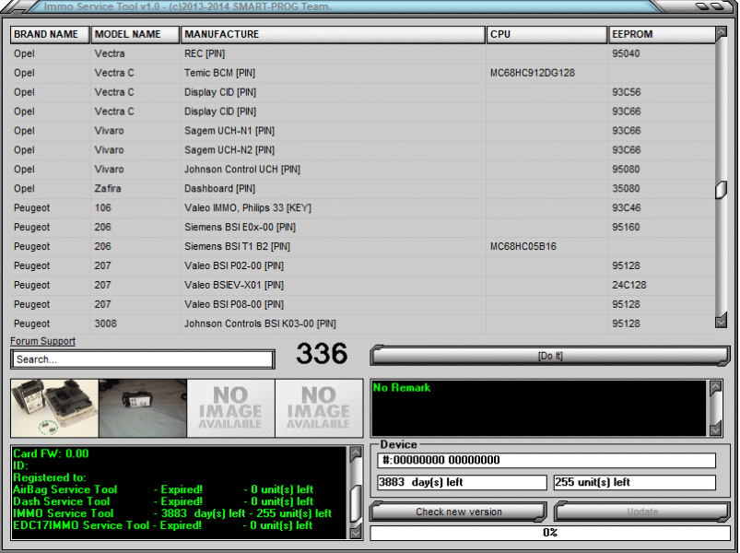This screenshot has height=553, width=740.
Task: Click the Check new version button
Action: (x=458, y=512)
